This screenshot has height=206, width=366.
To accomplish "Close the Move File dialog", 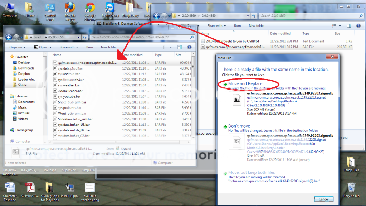I will click(x=332, y=57).
